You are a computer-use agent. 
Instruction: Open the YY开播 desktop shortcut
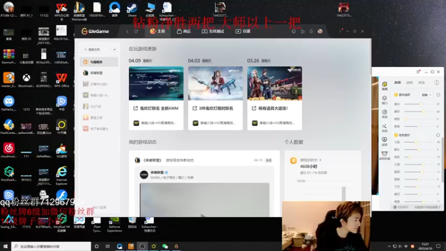61,127
